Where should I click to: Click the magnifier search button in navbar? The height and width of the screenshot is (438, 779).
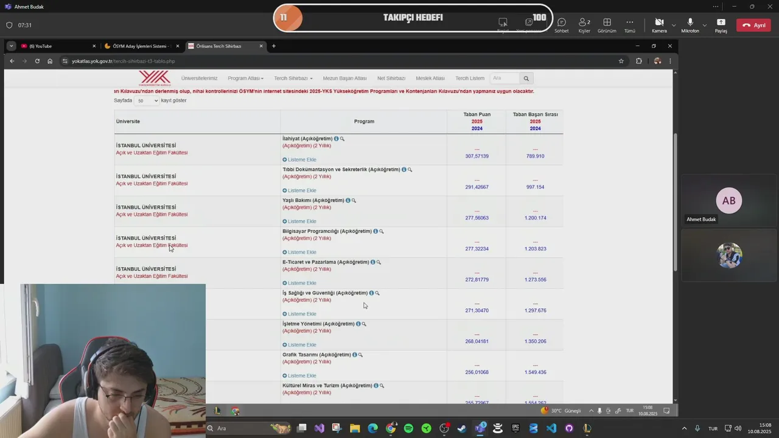pyautogui.click(x=526, y=78)
